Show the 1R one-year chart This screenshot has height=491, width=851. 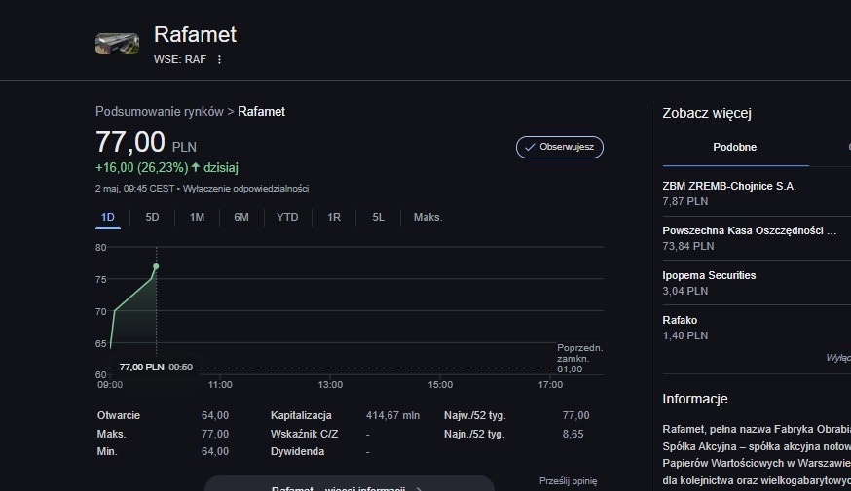pos(334,217)
